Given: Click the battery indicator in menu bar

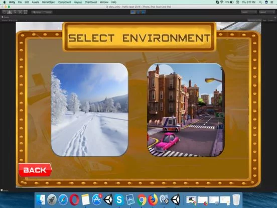Looking at the screenshot, I should (x=229, y=2).
